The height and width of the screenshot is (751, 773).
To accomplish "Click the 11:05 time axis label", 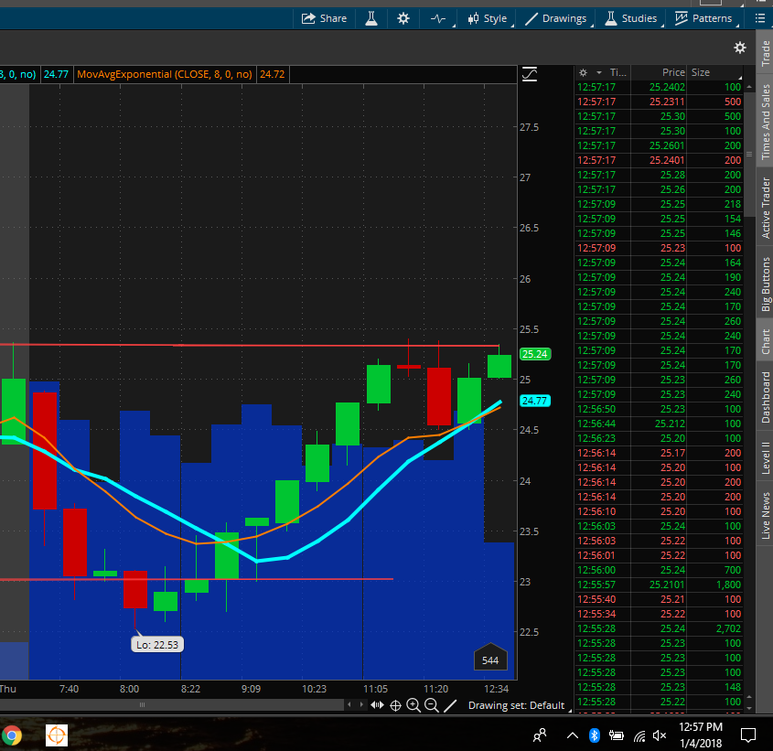I will (376, 689).
